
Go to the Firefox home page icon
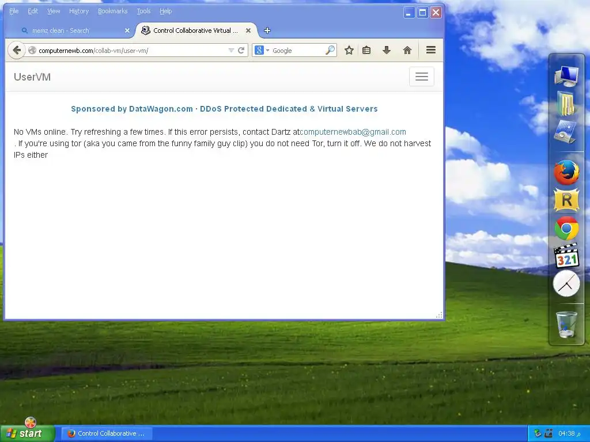407,51
